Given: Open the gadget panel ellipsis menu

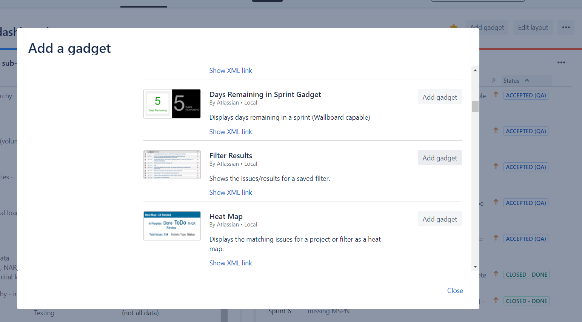Looking at the screenshot, I should click(x=561, y=63).
